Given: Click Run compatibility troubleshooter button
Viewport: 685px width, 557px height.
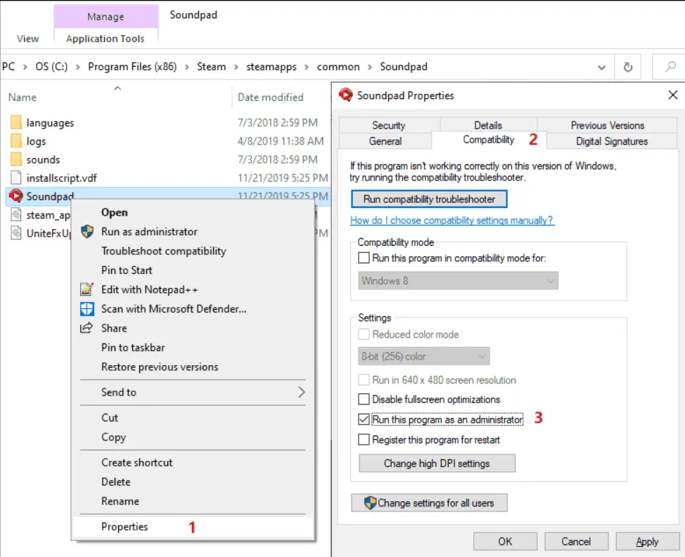Looking at the screenshot, I should click(429, 199).
